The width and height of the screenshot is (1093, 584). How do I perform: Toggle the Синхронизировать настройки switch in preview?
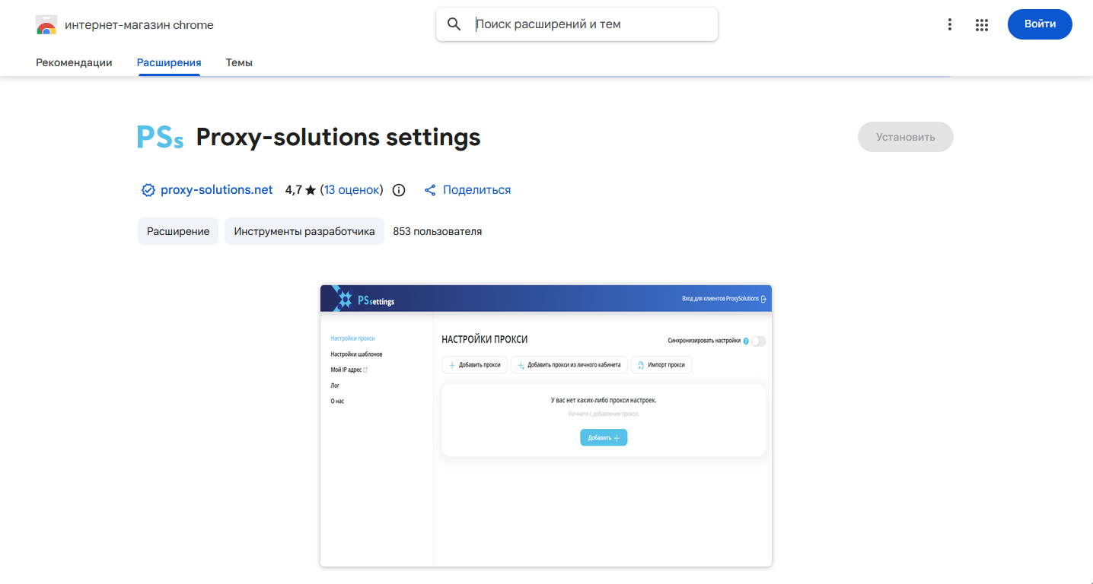757,341
